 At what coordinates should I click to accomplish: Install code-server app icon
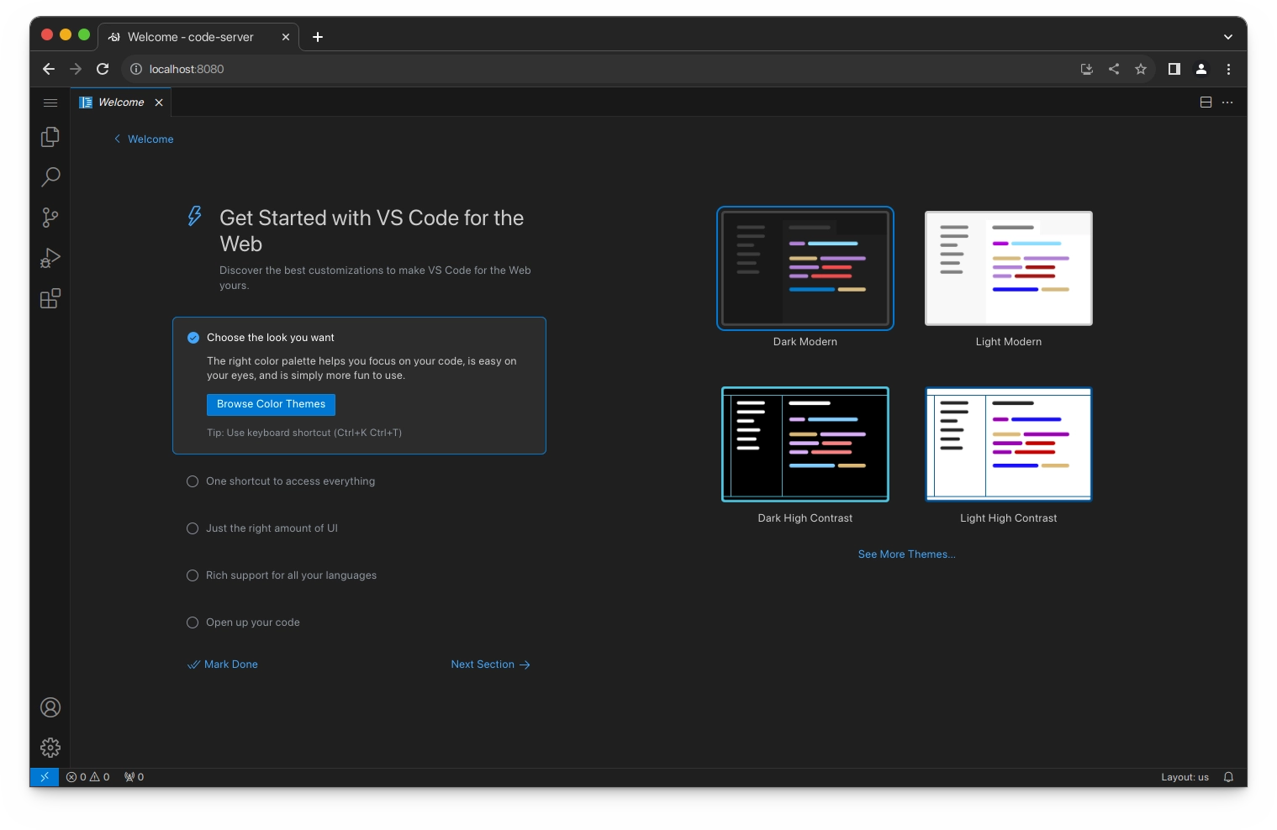pos(1087,69)
